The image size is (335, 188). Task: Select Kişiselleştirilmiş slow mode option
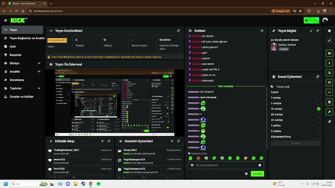319,137
